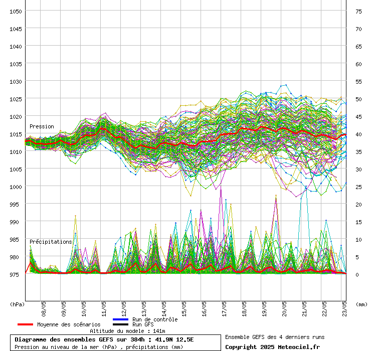
Task: Click the 1045 pressure axis value
Action: point(16,29)
